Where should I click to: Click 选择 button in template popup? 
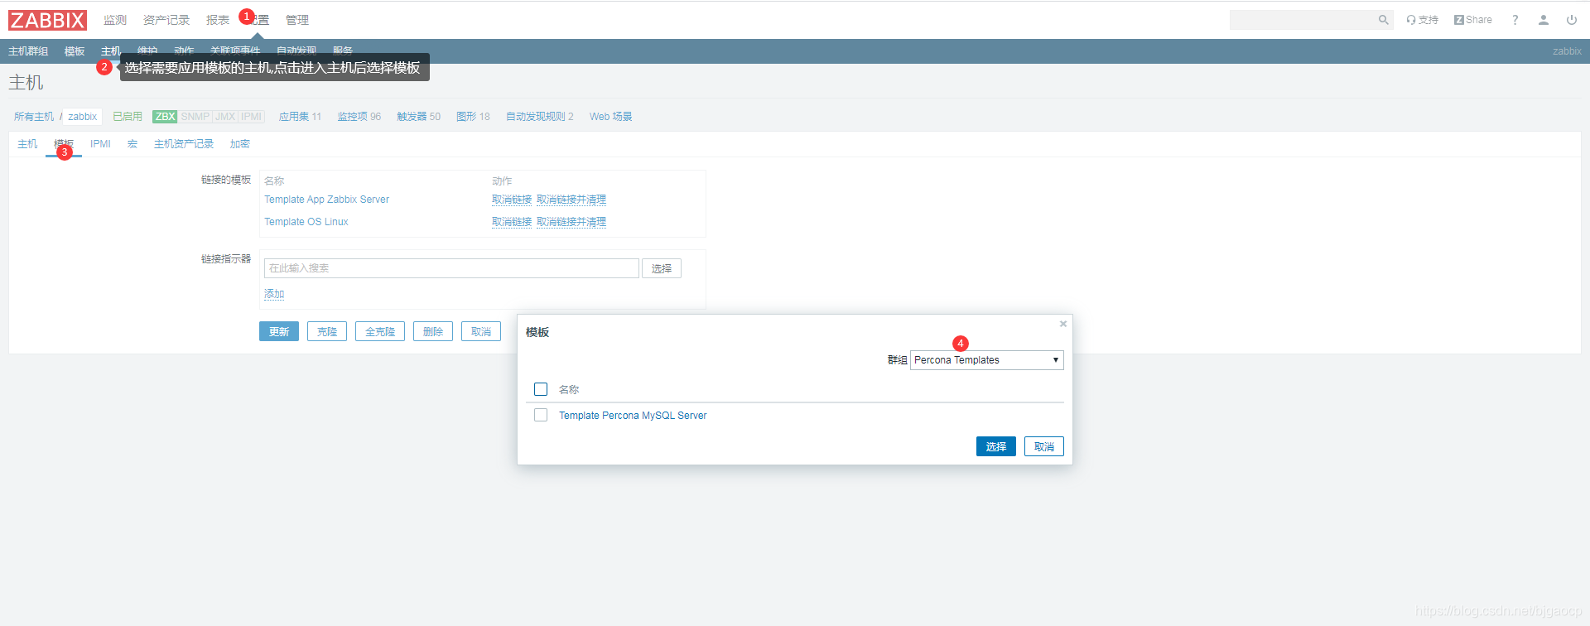996,446
